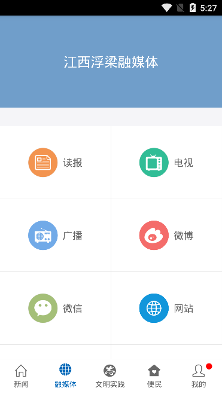
Task: Select the 广播 text label
Action: [72, 236]
